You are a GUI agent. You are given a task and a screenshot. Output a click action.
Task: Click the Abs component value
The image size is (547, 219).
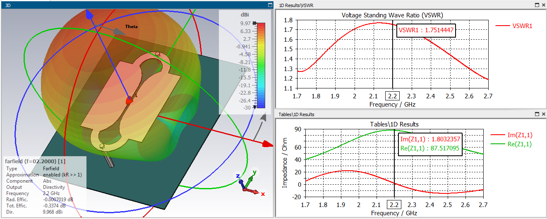coord(47,181)
